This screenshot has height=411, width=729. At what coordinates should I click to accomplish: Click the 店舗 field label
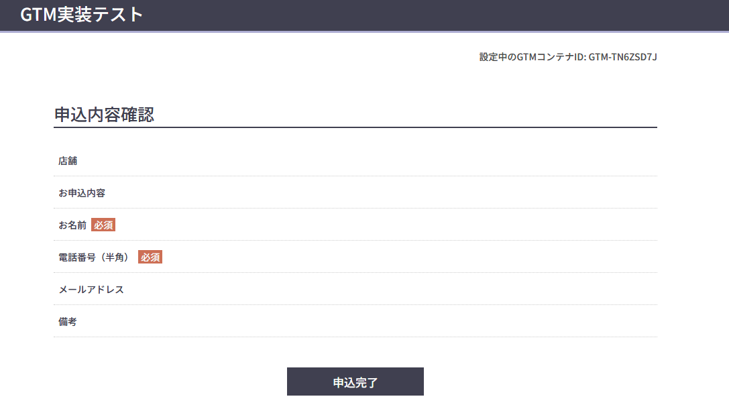tap(68, 161)
